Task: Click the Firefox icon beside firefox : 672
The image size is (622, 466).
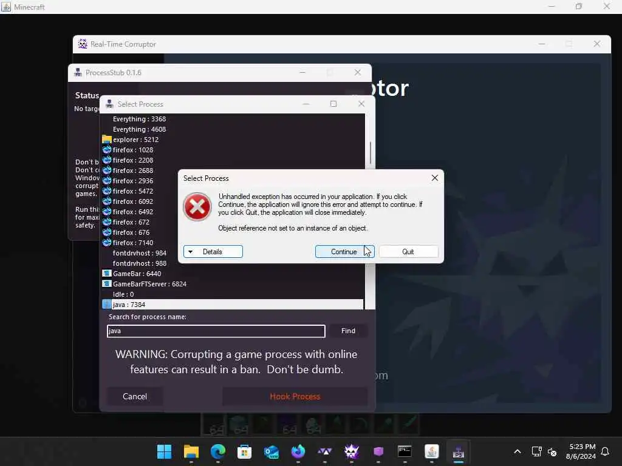Action: (x=107, y=222)
